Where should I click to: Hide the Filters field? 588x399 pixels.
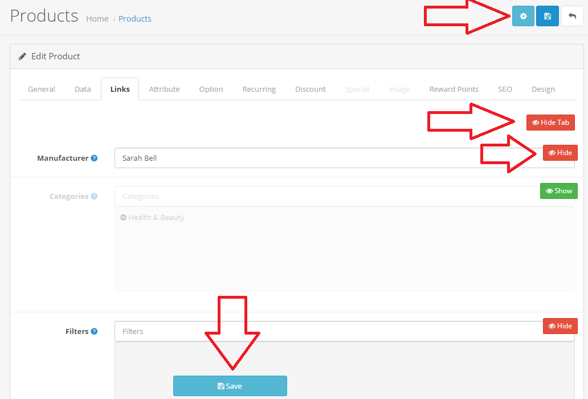tap(560, 326)
